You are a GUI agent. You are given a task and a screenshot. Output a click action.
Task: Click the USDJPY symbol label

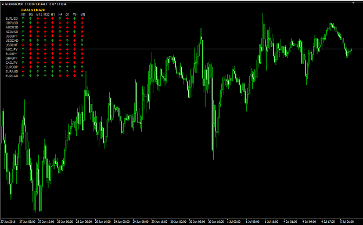(12, 36)
